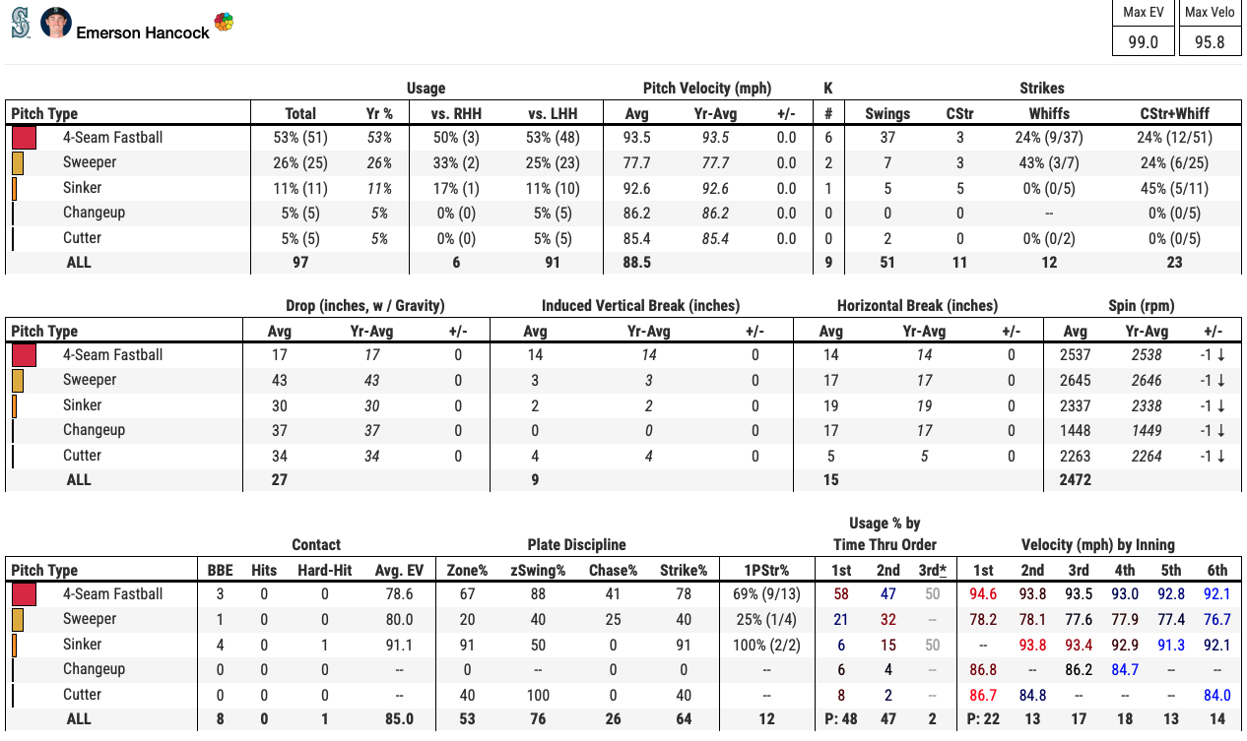The image size is (1247, 741).
Task: Click Sinker color marker in the Contact table
Action: tap(14, 645)
